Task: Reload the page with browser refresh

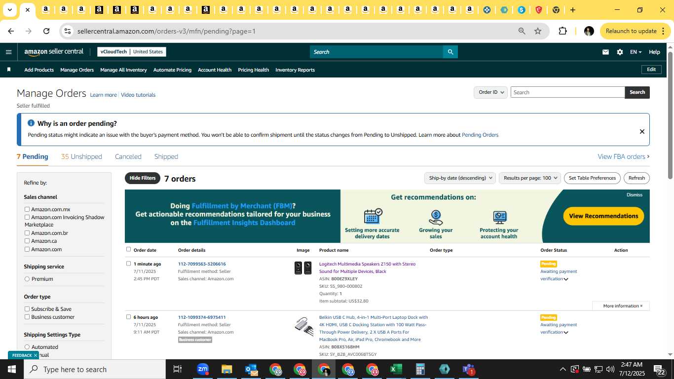Action: point(46,31)
